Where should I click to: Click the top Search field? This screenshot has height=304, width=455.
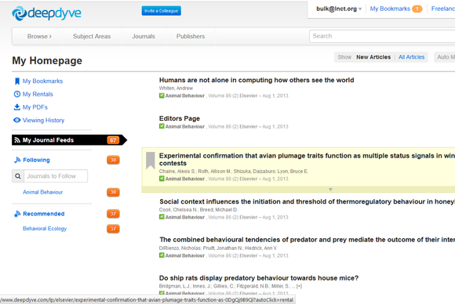tap(382, 37)
